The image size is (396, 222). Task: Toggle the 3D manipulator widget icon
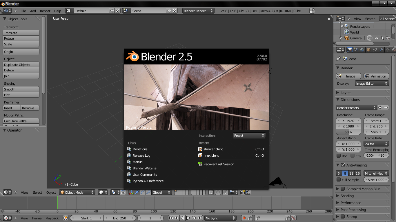[x=131, y=192]
